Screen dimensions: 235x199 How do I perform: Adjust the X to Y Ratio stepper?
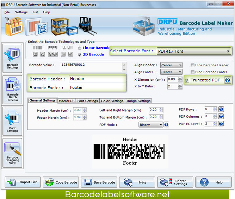[180, 86]
